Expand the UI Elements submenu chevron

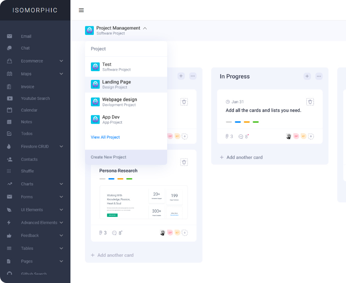(61, 210)
